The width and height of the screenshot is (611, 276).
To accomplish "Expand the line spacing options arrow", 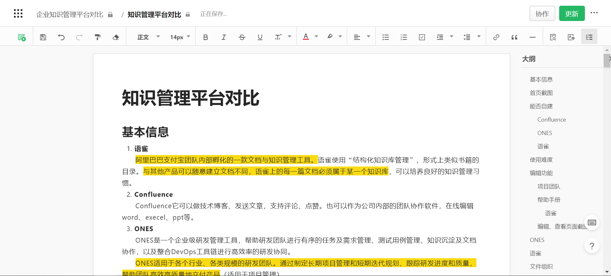I will (479, 37).
